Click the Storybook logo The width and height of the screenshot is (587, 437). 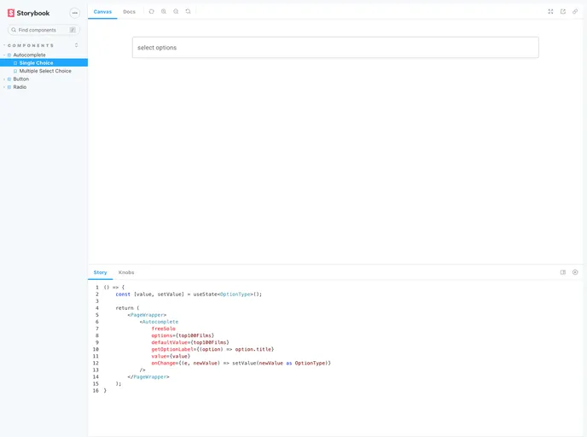28,13
